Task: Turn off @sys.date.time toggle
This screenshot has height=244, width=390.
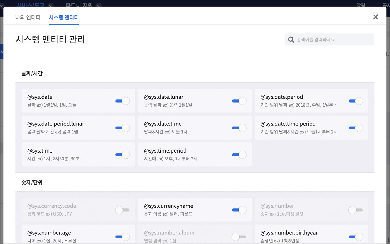Action: click(239, 128)
